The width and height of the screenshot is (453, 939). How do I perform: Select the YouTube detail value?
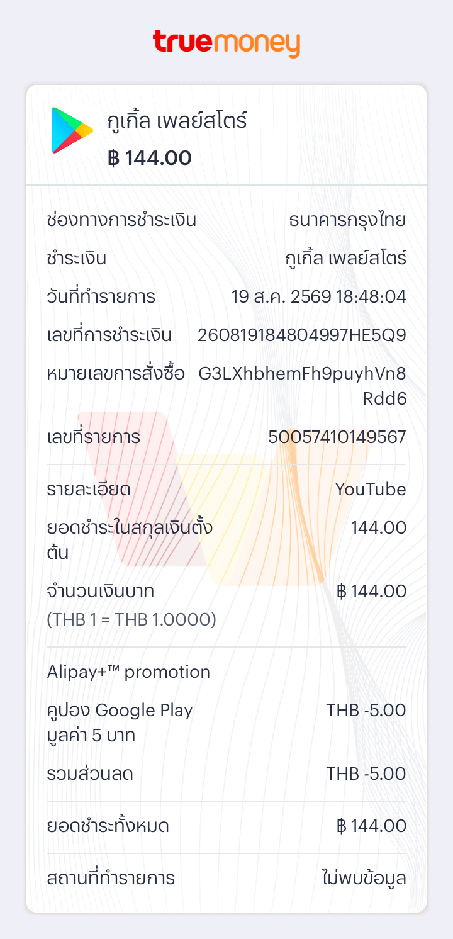(x=371, y=490)
